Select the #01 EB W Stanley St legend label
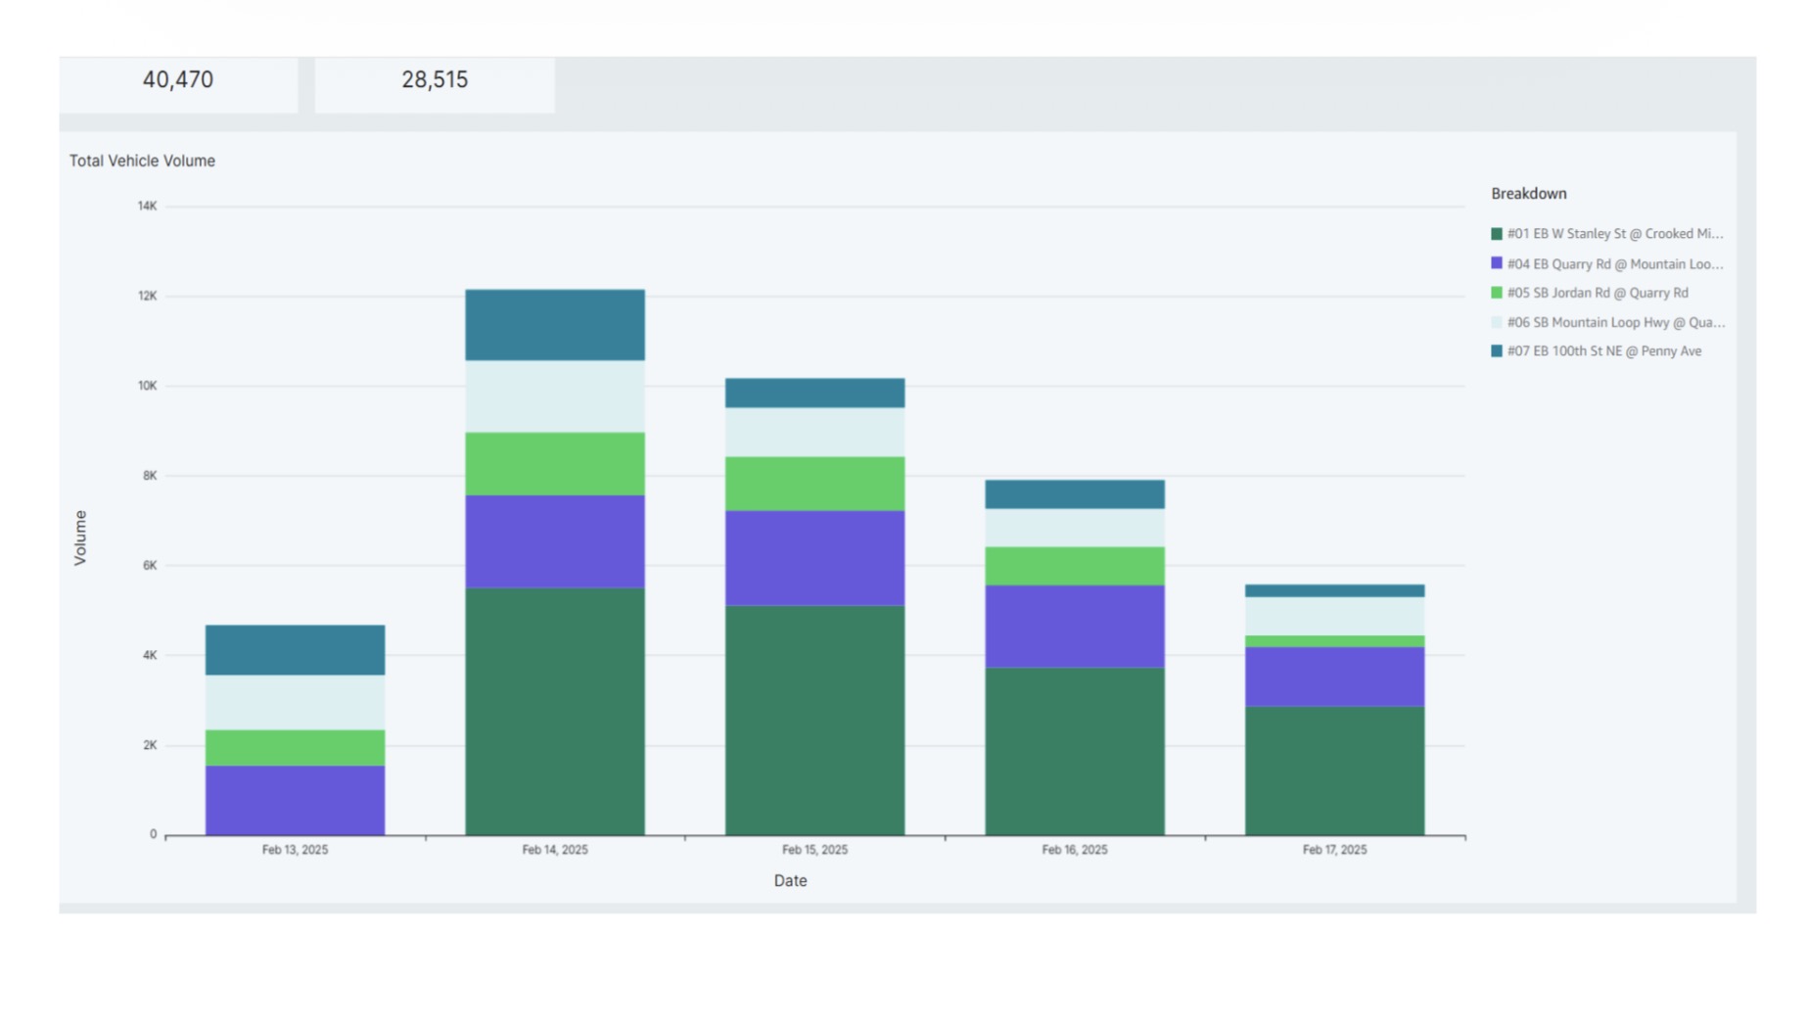The width and height of the screenshot is (1808, 1026). [1615, 234]
